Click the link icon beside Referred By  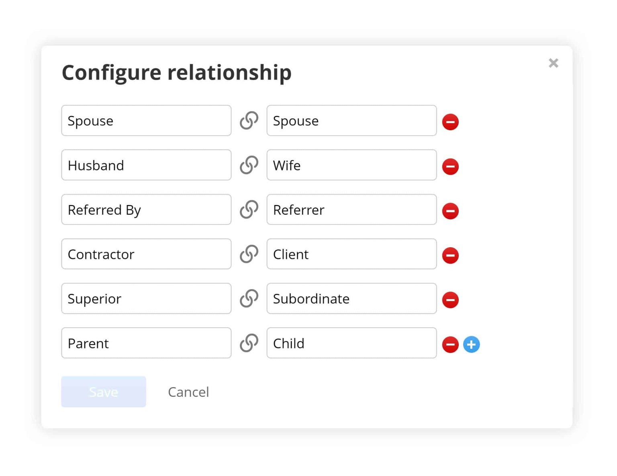pos(249,209)
